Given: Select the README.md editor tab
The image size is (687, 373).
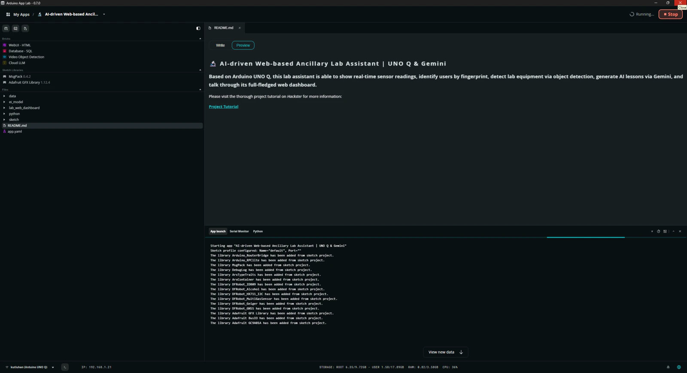Looking at the screenshot, I should [x=224, y=28].
